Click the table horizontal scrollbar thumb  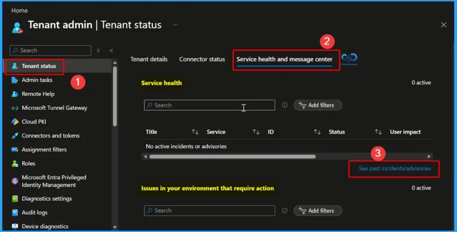tap(233, 157)
